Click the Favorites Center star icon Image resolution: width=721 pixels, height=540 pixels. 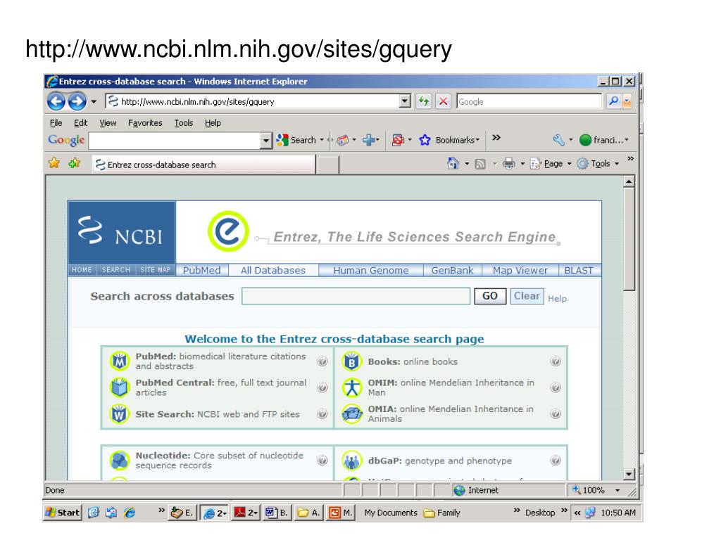coord(54,163)
